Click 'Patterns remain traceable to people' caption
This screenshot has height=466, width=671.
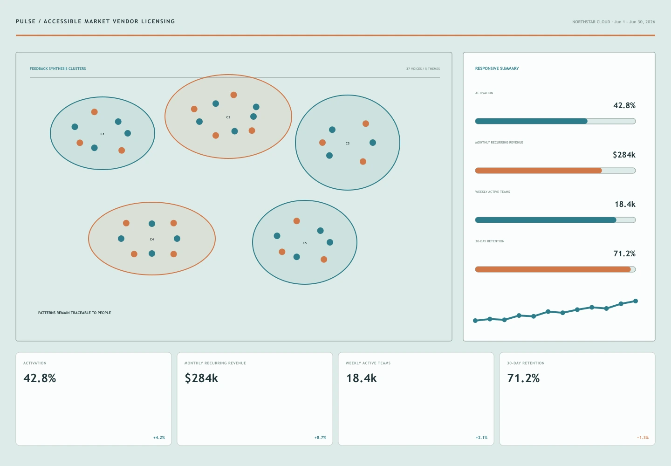tap(75, 313)
